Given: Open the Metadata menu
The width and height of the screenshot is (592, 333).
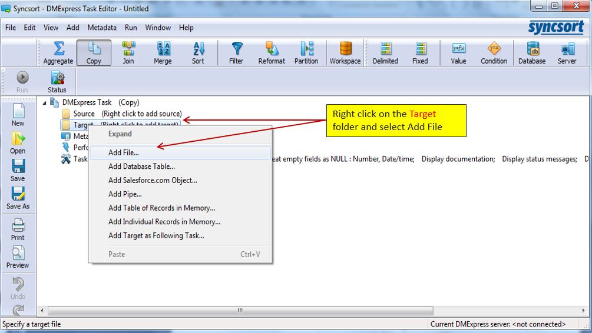Looking at the screenshot, I should (x=102, y=28).
